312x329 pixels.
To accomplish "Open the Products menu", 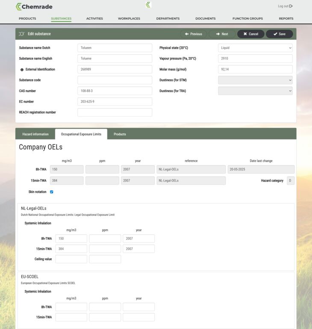I will (x=27, y=18).
